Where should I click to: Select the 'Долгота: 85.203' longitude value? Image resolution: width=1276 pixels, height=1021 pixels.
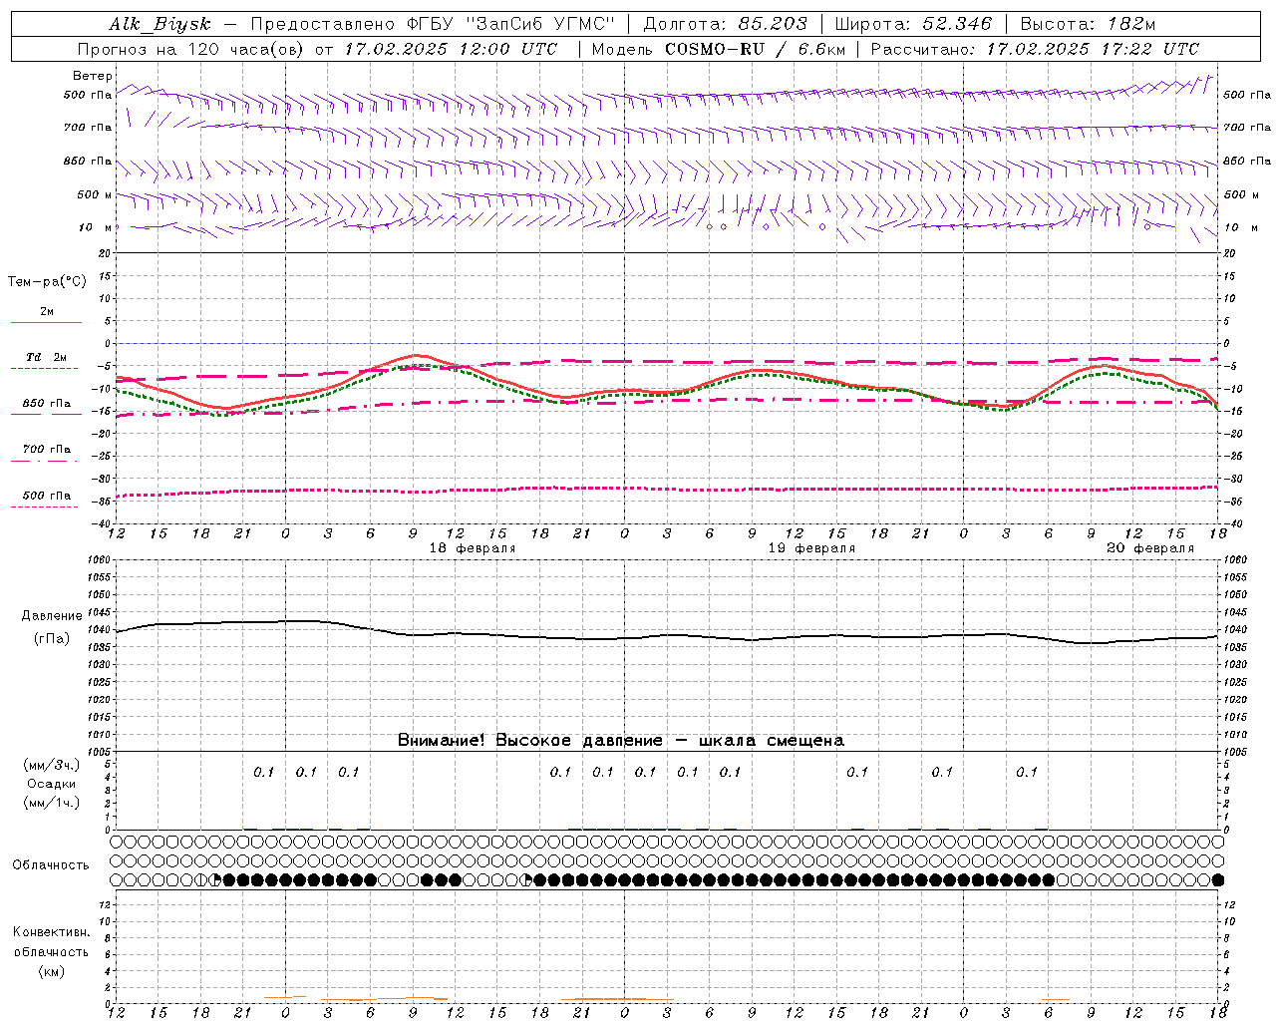(725, 24)
